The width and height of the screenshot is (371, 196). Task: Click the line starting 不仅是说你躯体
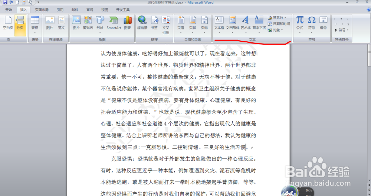(x=178, y=89)
